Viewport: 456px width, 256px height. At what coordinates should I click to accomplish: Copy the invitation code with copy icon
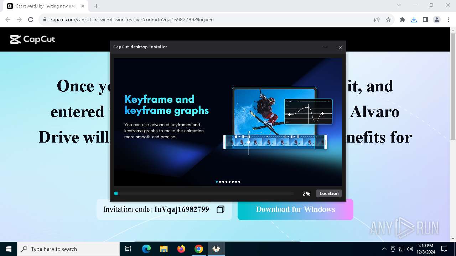(221, 209)
